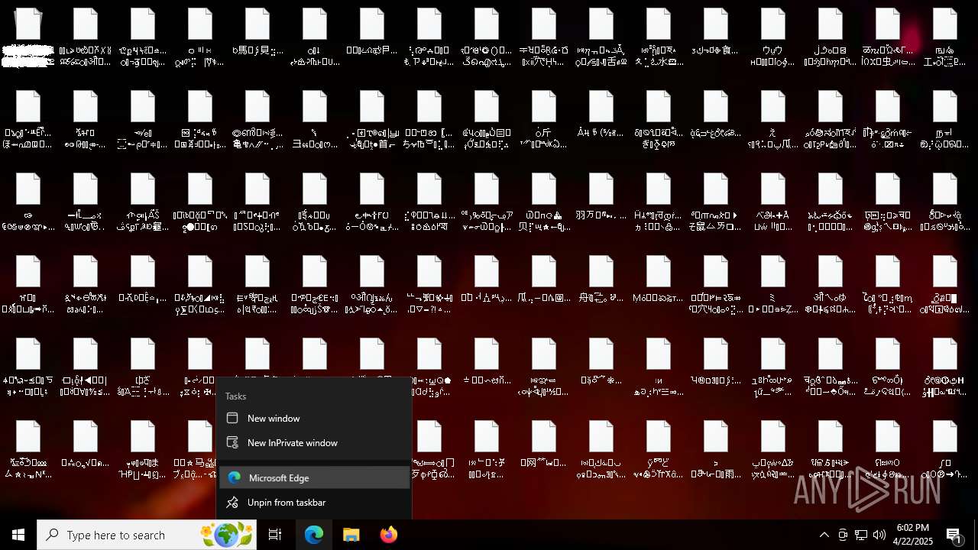Viewport: 978px width, 550px height.
Task: Open the clock showing 6:02 PM
Action: [913, 535]
